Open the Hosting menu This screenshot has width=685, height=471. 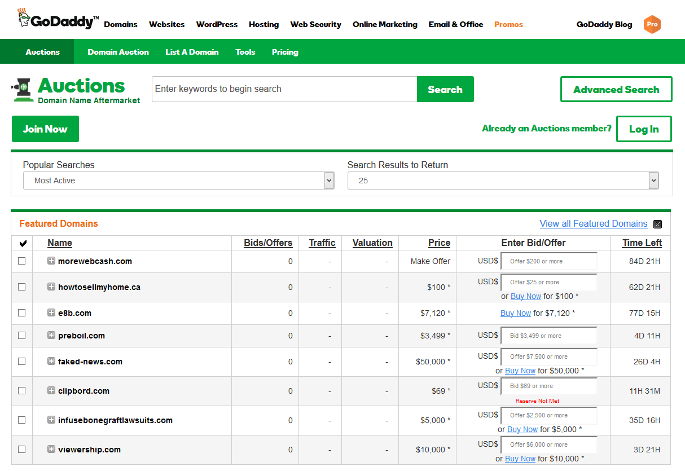click(264, 24)
